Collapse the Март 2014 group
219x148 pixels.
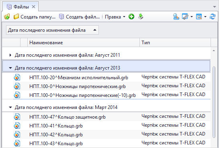[10, 107]
